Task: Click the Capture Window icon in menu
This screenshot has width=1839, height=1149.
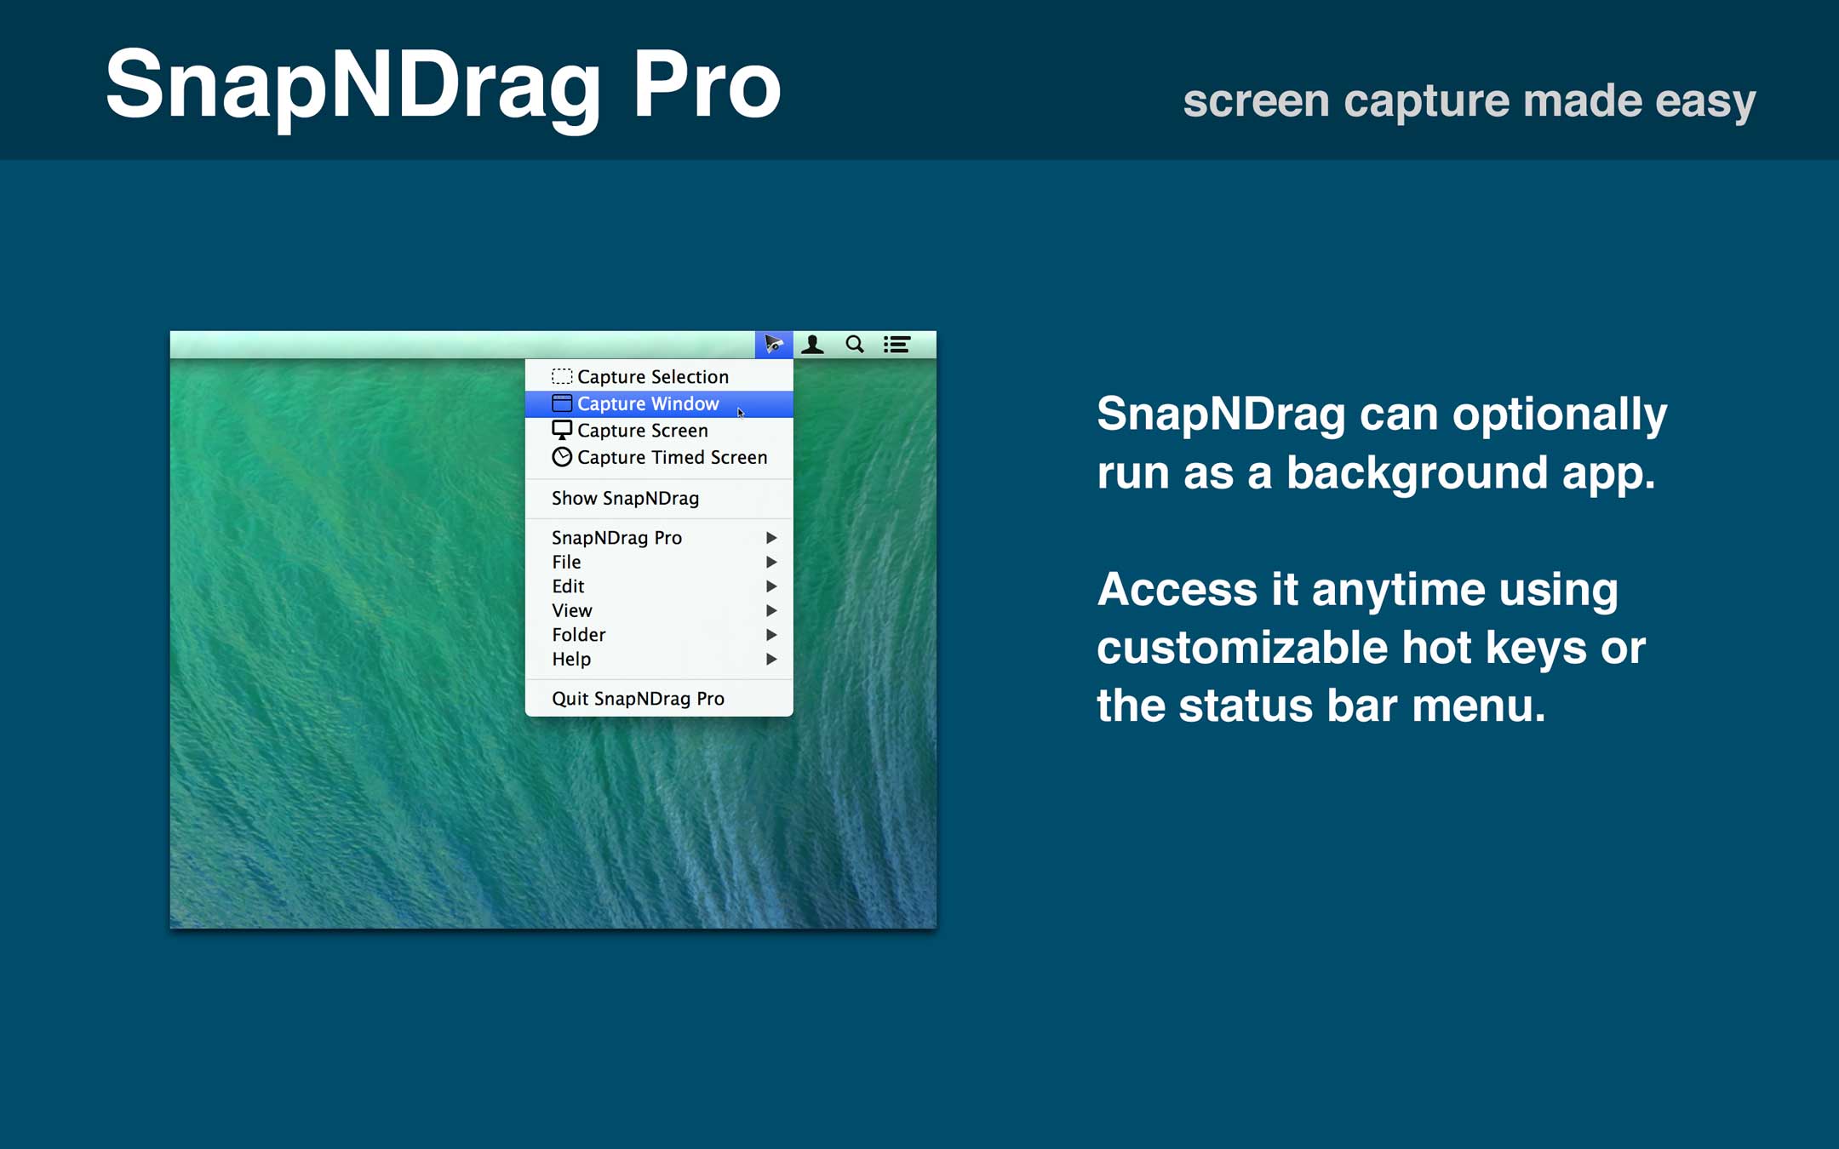Action: tap(562, 403)
